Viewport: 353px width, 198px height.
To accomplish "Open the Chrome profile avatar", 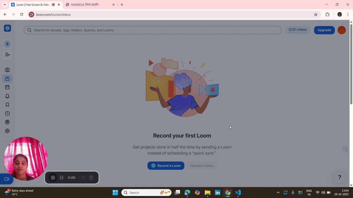I will 340,15.
